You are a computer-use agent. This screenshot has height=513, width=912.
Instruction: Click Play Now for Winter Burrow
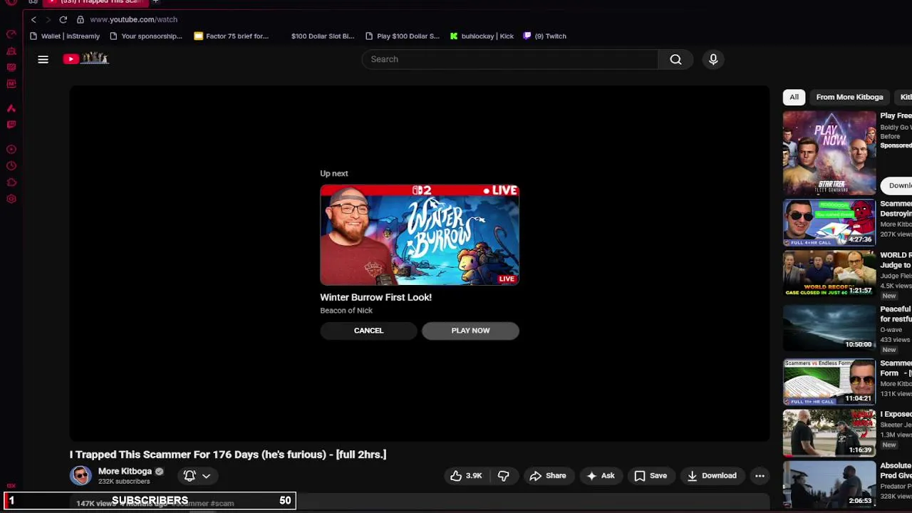(x=470, y=331)
